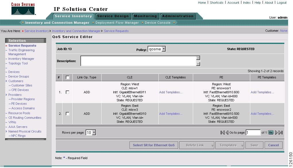Click Add Templates in row 2 PE Templates
This screenshot has height=168, width=293.
point(262,114)
